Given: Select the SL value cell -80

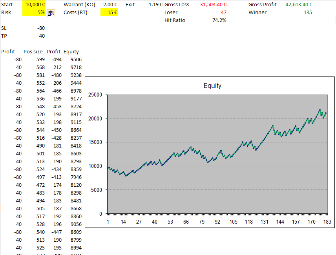Looking at the screenshot, I should pyautogui.click(x=41, y=28).
